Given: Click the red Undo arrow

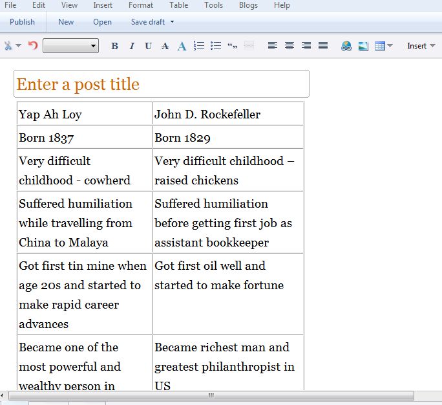Looking at the screenshot, I should tap(33, 45).
